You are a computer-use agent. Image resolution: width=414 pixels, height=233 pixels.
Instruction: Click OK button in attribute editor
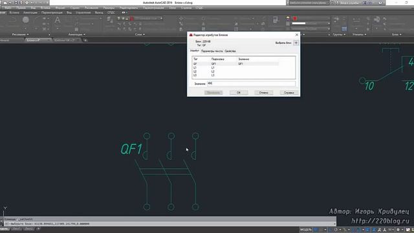[239, 93]
